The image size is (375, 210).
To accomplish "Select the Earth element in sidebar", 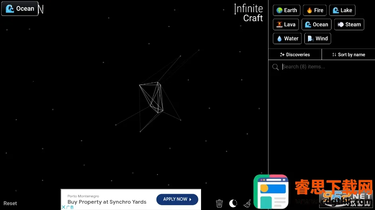I will (286, 10).
